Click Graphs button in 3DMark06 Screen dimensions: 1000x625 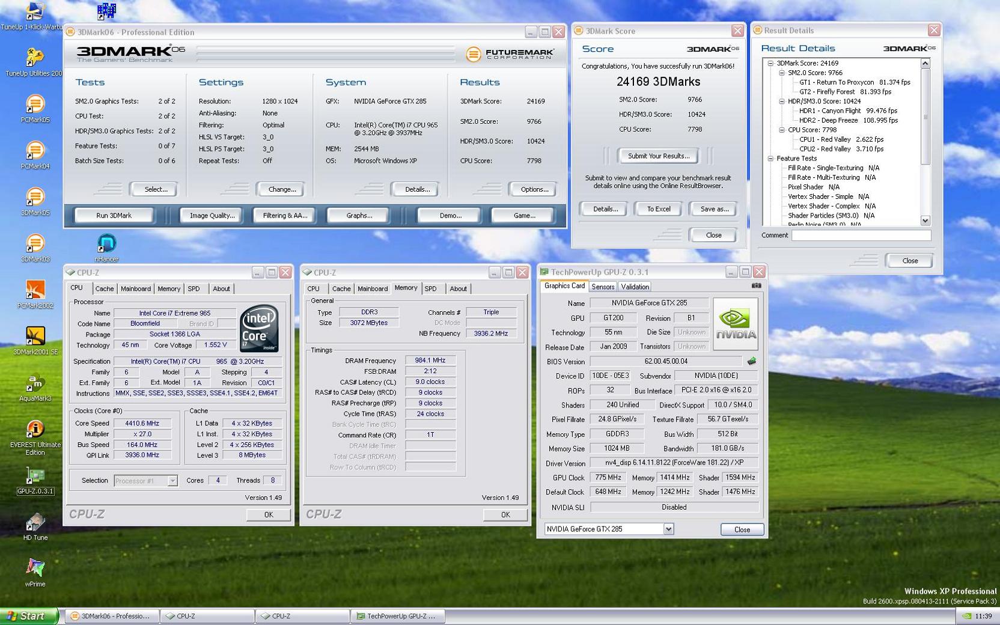click(359, 216)
